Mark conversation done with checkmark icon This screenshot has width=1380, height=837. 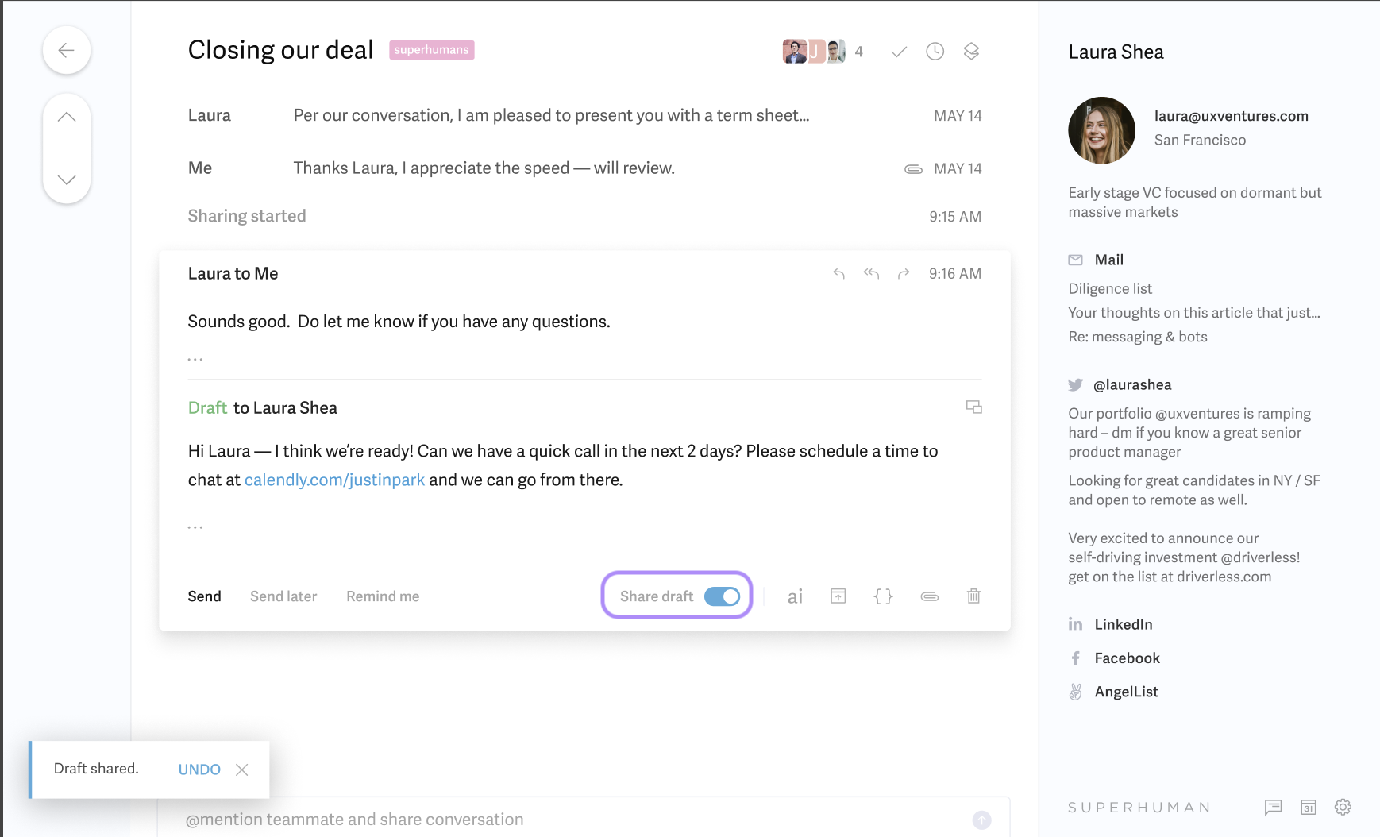click(899, 52)
